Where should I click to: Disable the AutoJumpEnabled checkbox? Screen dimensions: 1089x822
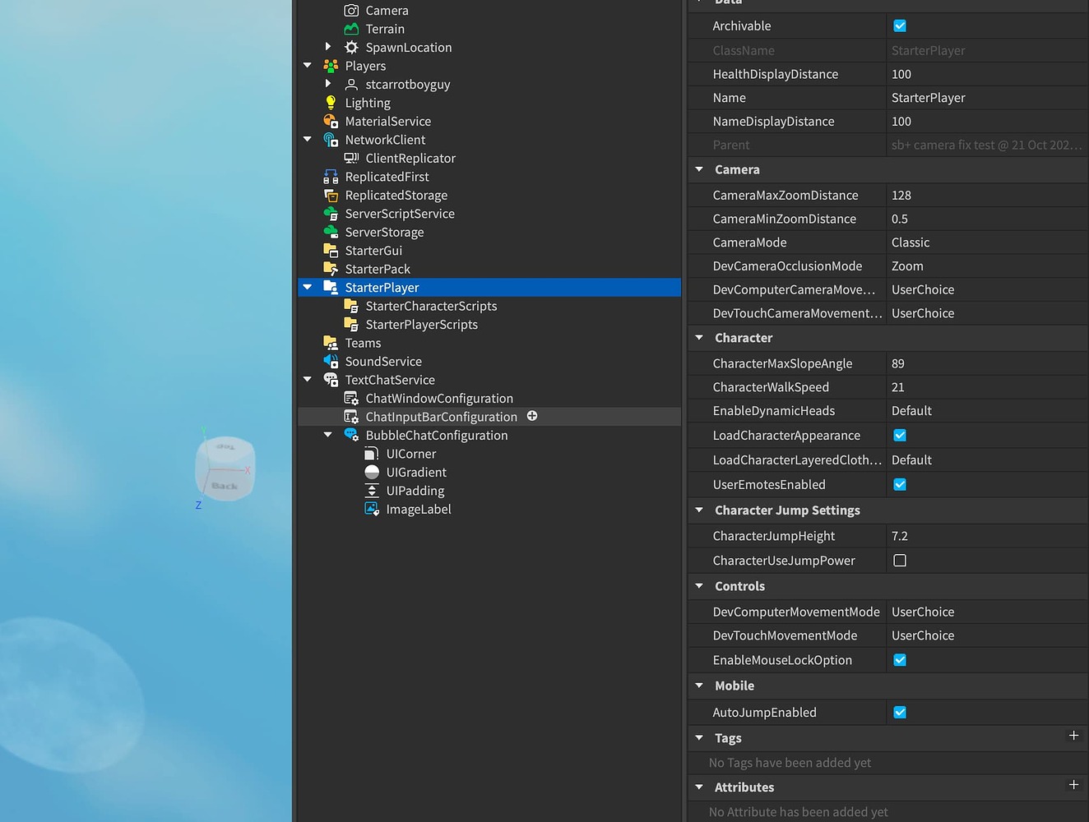click(899, 712)
